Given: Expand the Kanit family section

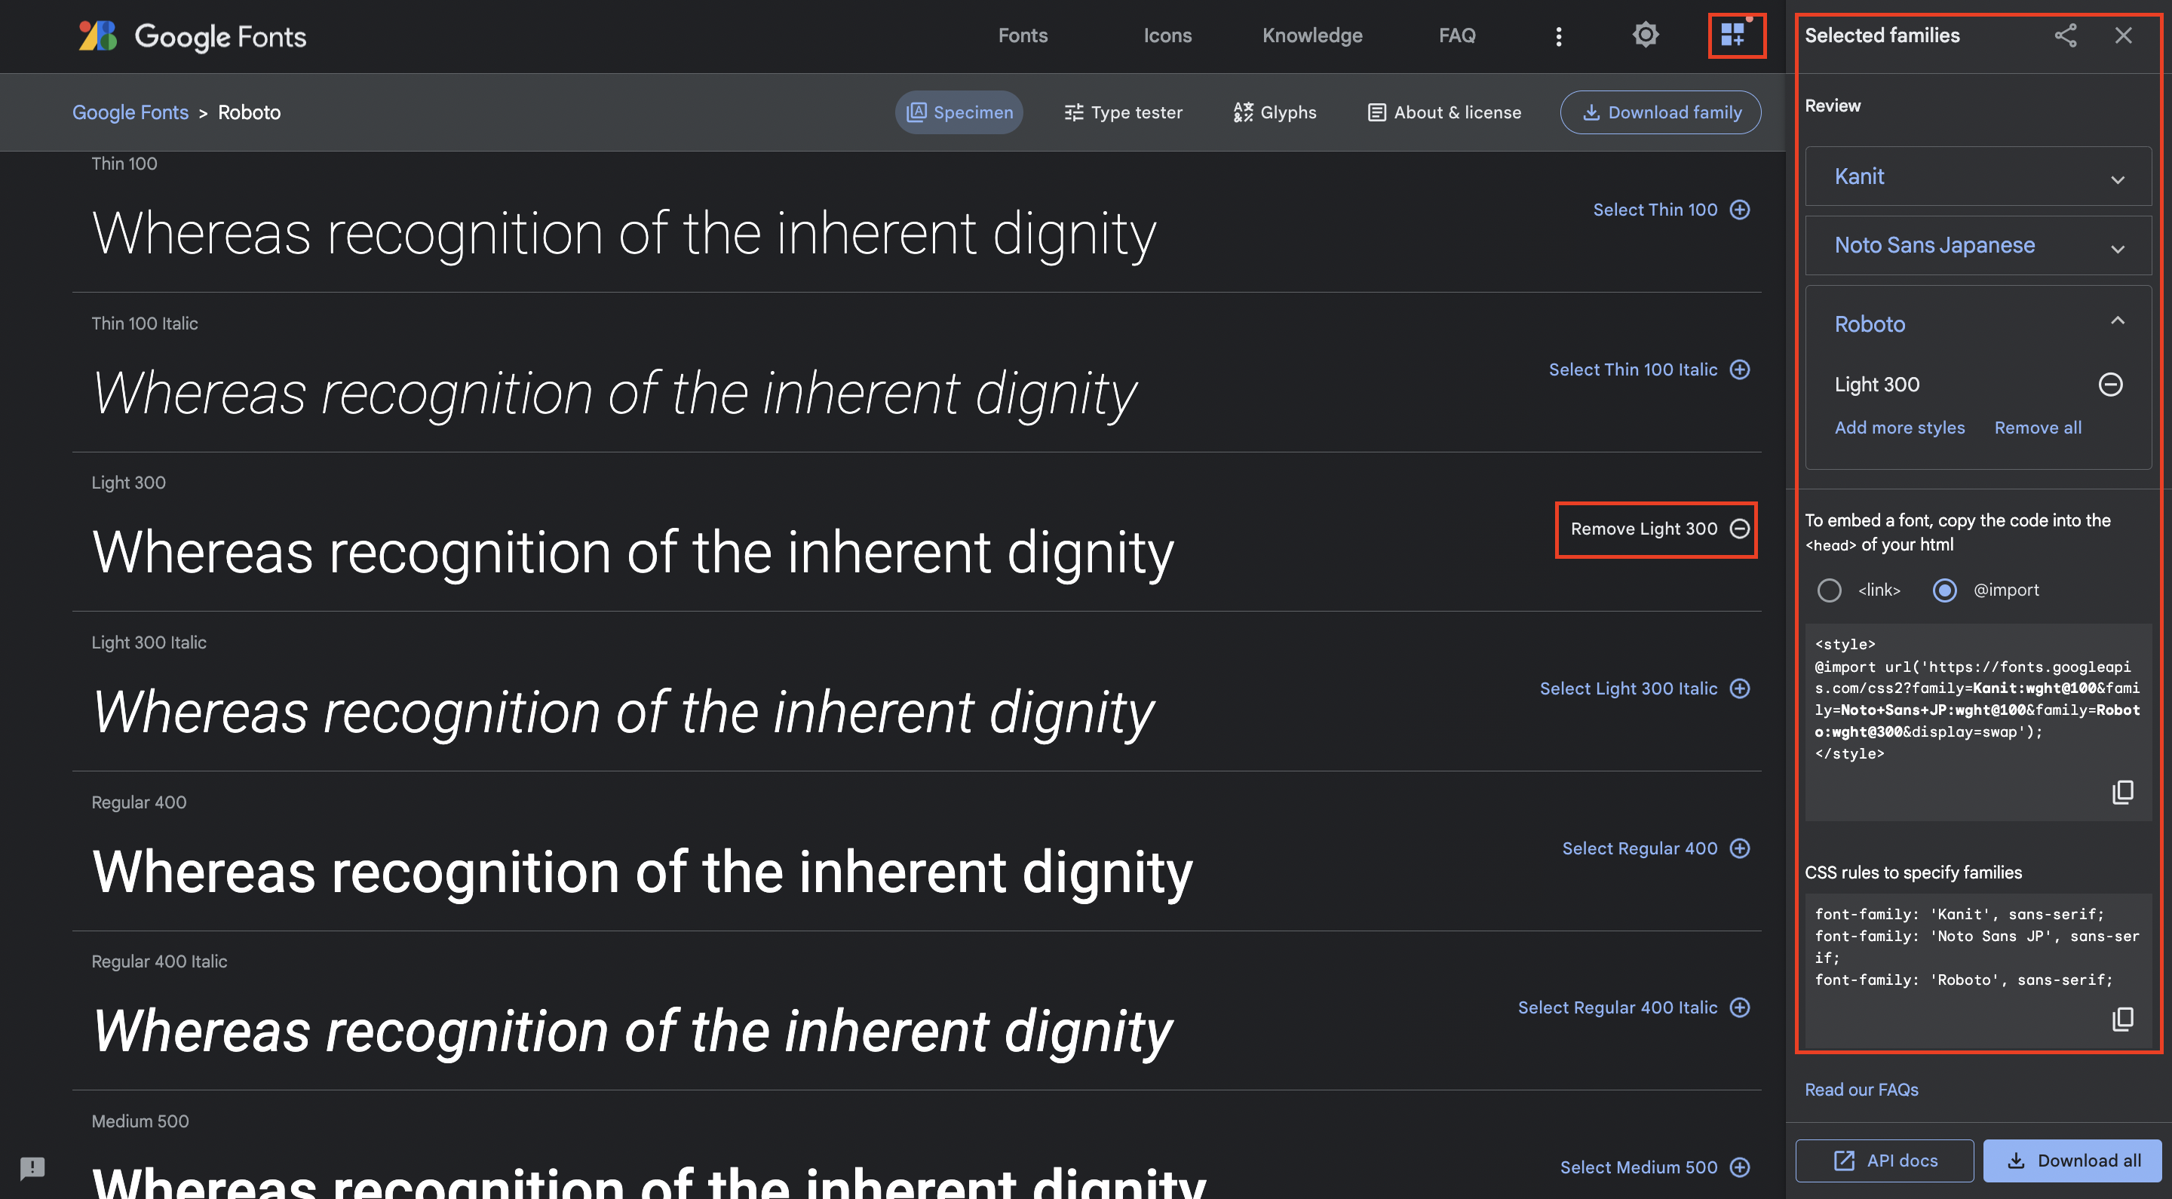Looking at the screenshot, I should point(2117,179).
